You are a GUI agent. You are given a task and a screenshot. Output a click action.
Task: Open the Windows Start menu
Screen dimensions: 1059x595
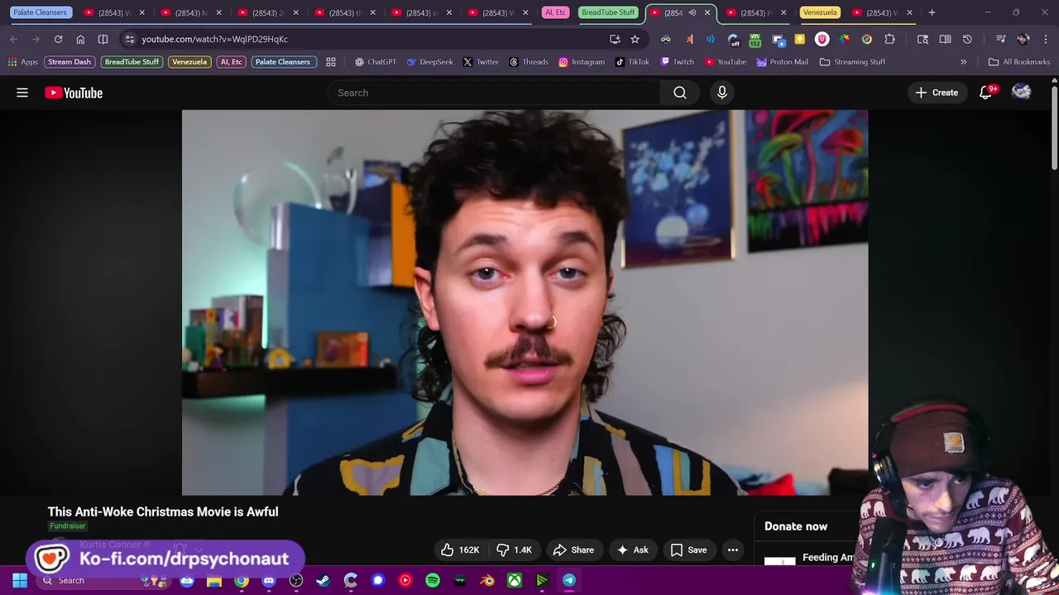20,580
